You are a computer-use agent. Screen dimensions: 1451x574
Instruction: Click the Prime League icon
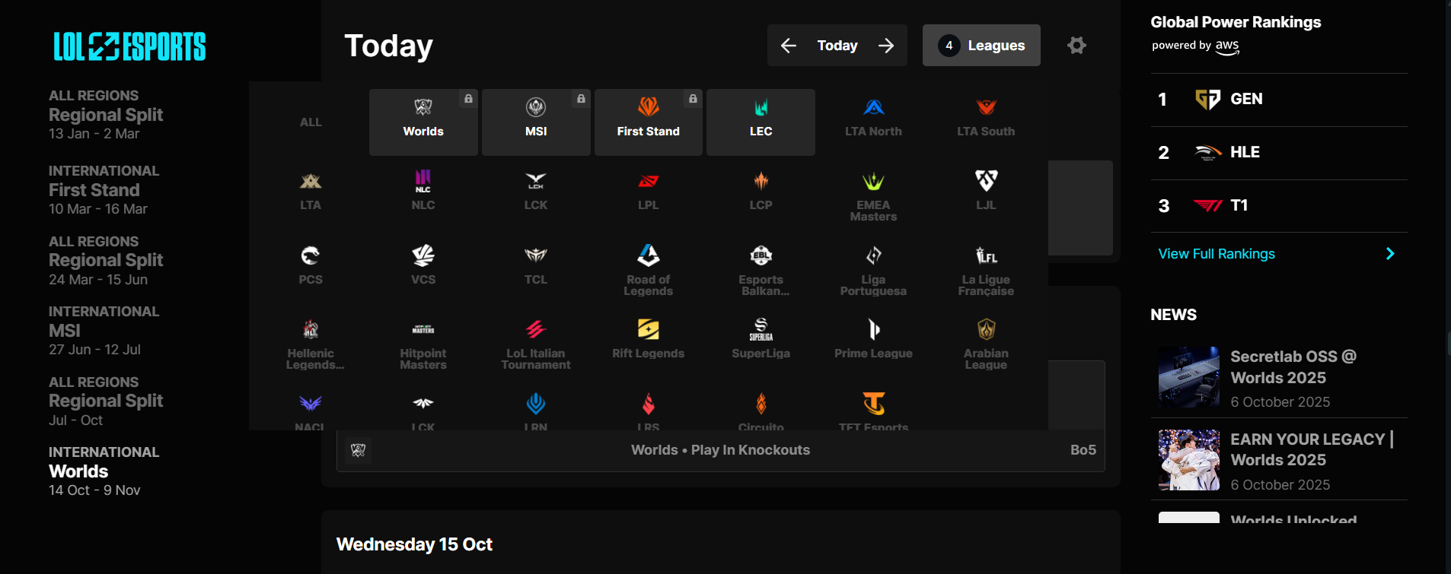(x=873, y=329)
